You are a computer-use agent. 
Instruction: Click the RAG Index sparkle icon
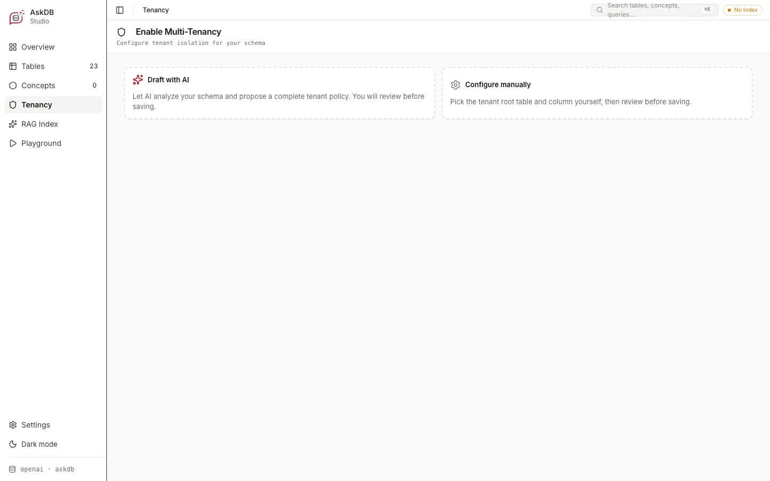coord(13,124)
